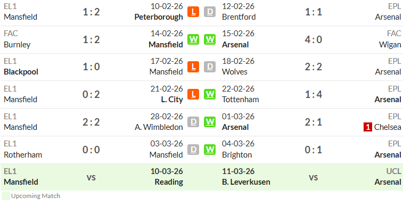Click the L badge for Blackpool vs Mansfield

click(193, 67)
